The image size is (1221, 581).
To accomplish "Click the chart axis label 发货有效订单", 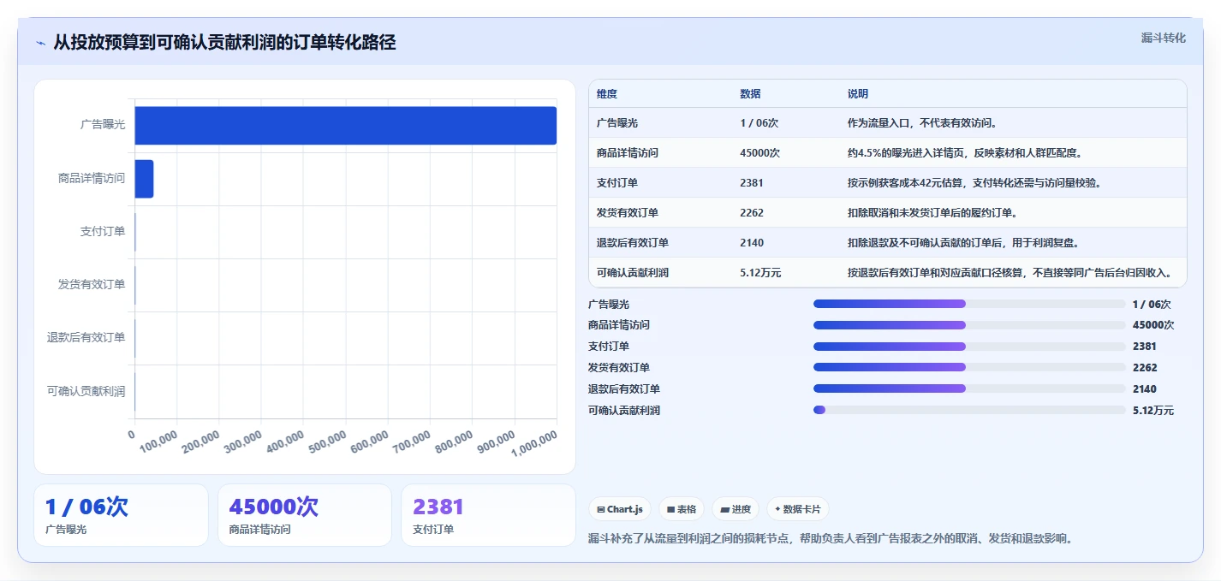I will [92, 284].
